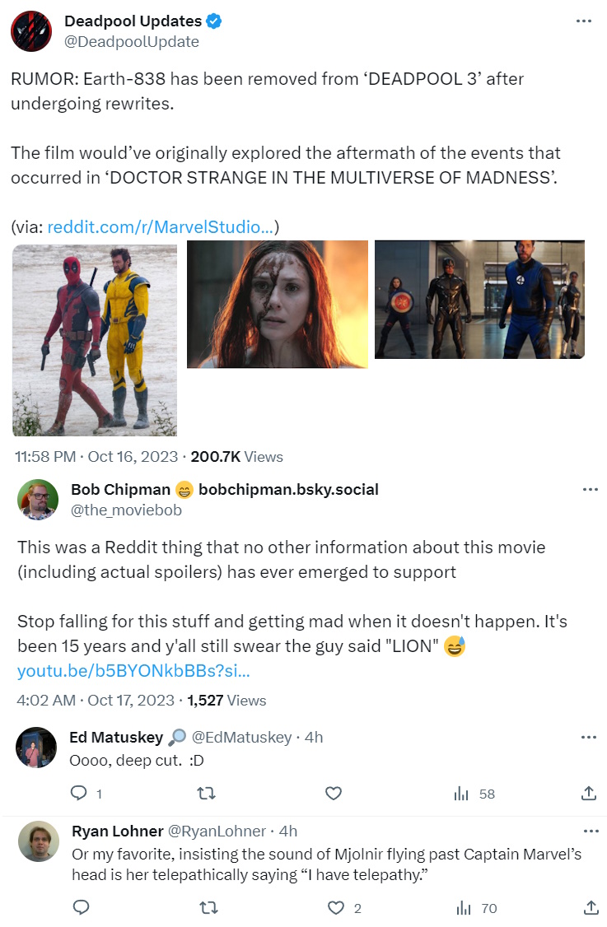Open the youtu.be video link
This screenshot has height=927, width=607.
pos(133,671)
